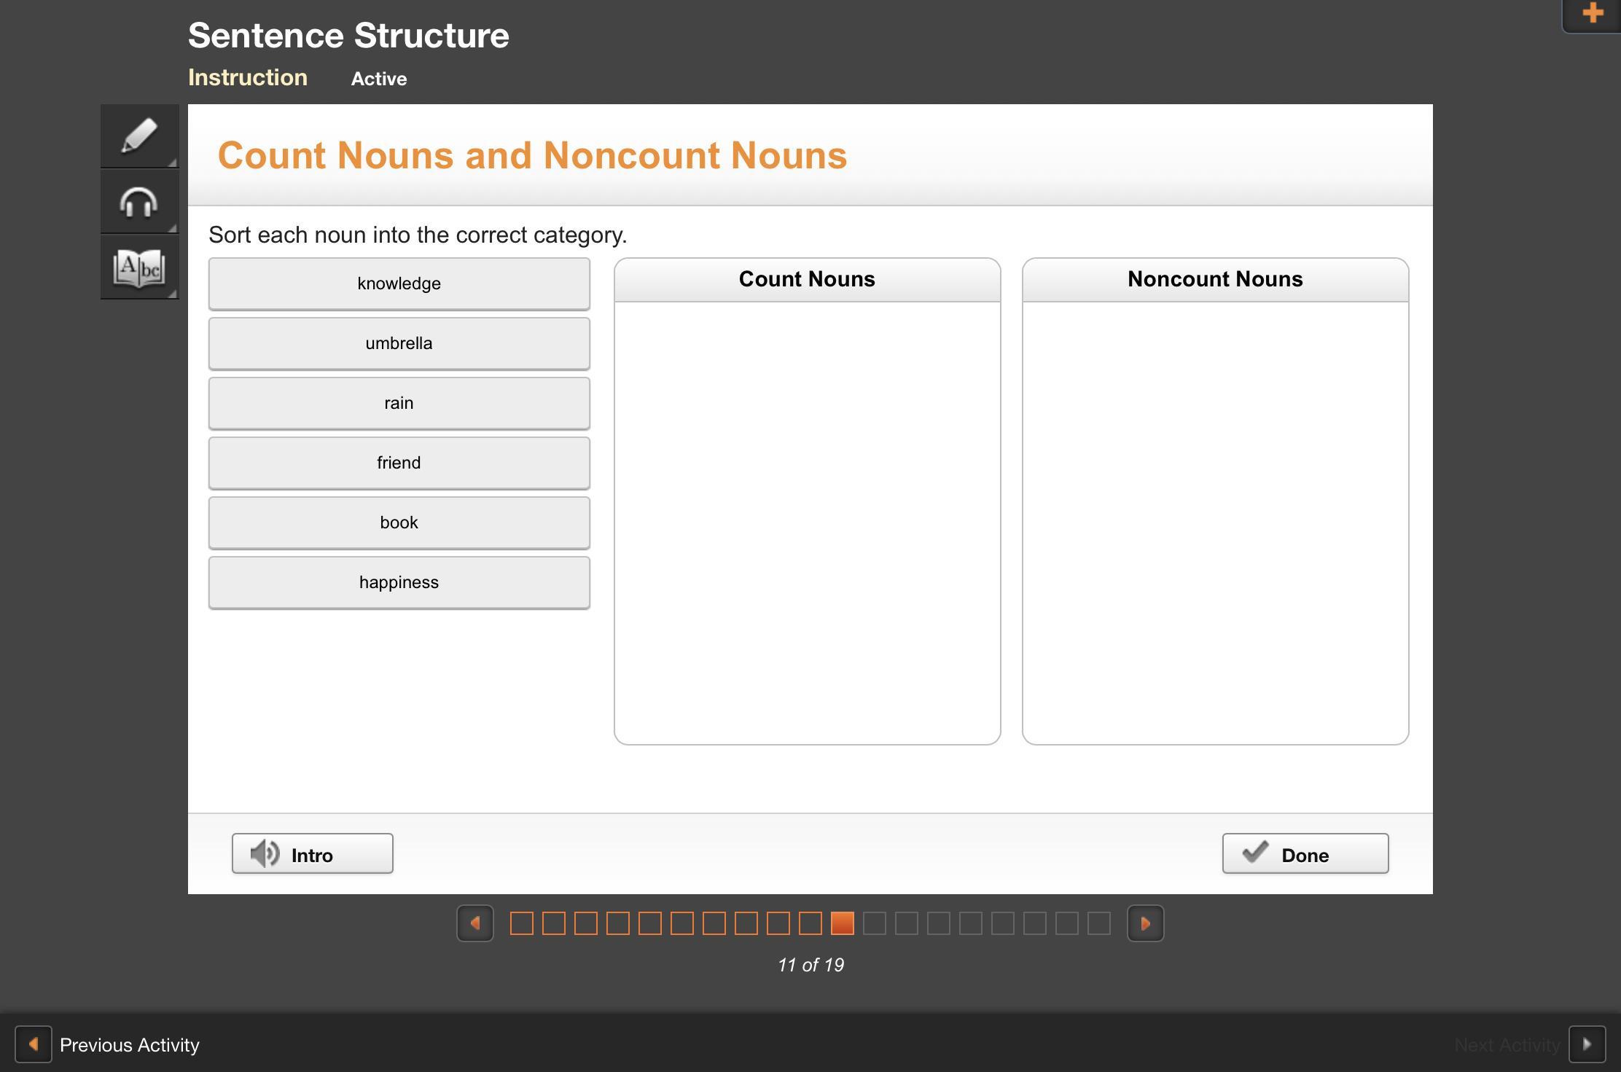Click the Next Activity arrow icon

point(1587,1044)
